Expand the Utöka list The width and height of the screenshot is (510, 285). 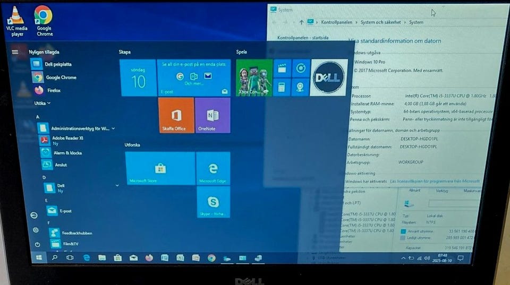pos(42,103)
